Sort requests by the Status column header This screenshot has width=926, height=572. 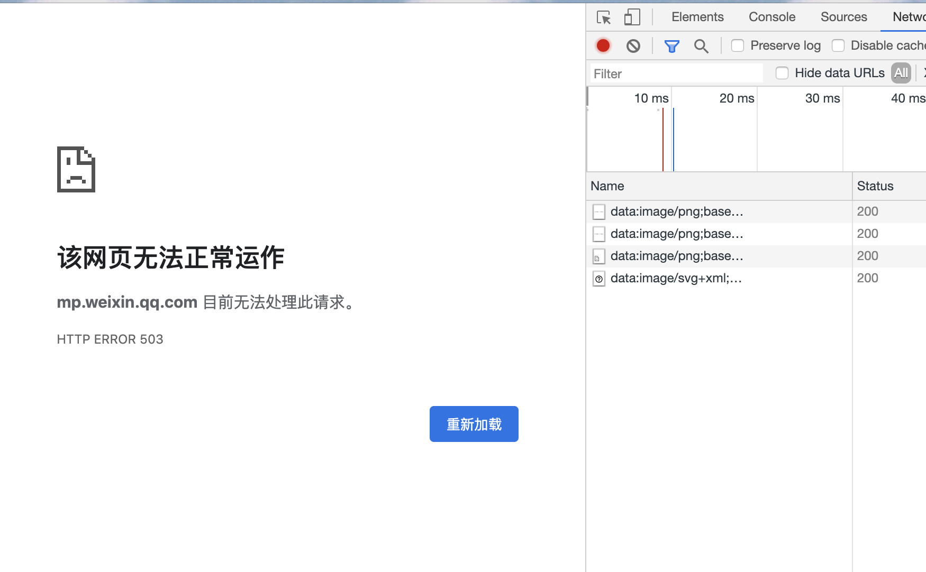[875, 186]
